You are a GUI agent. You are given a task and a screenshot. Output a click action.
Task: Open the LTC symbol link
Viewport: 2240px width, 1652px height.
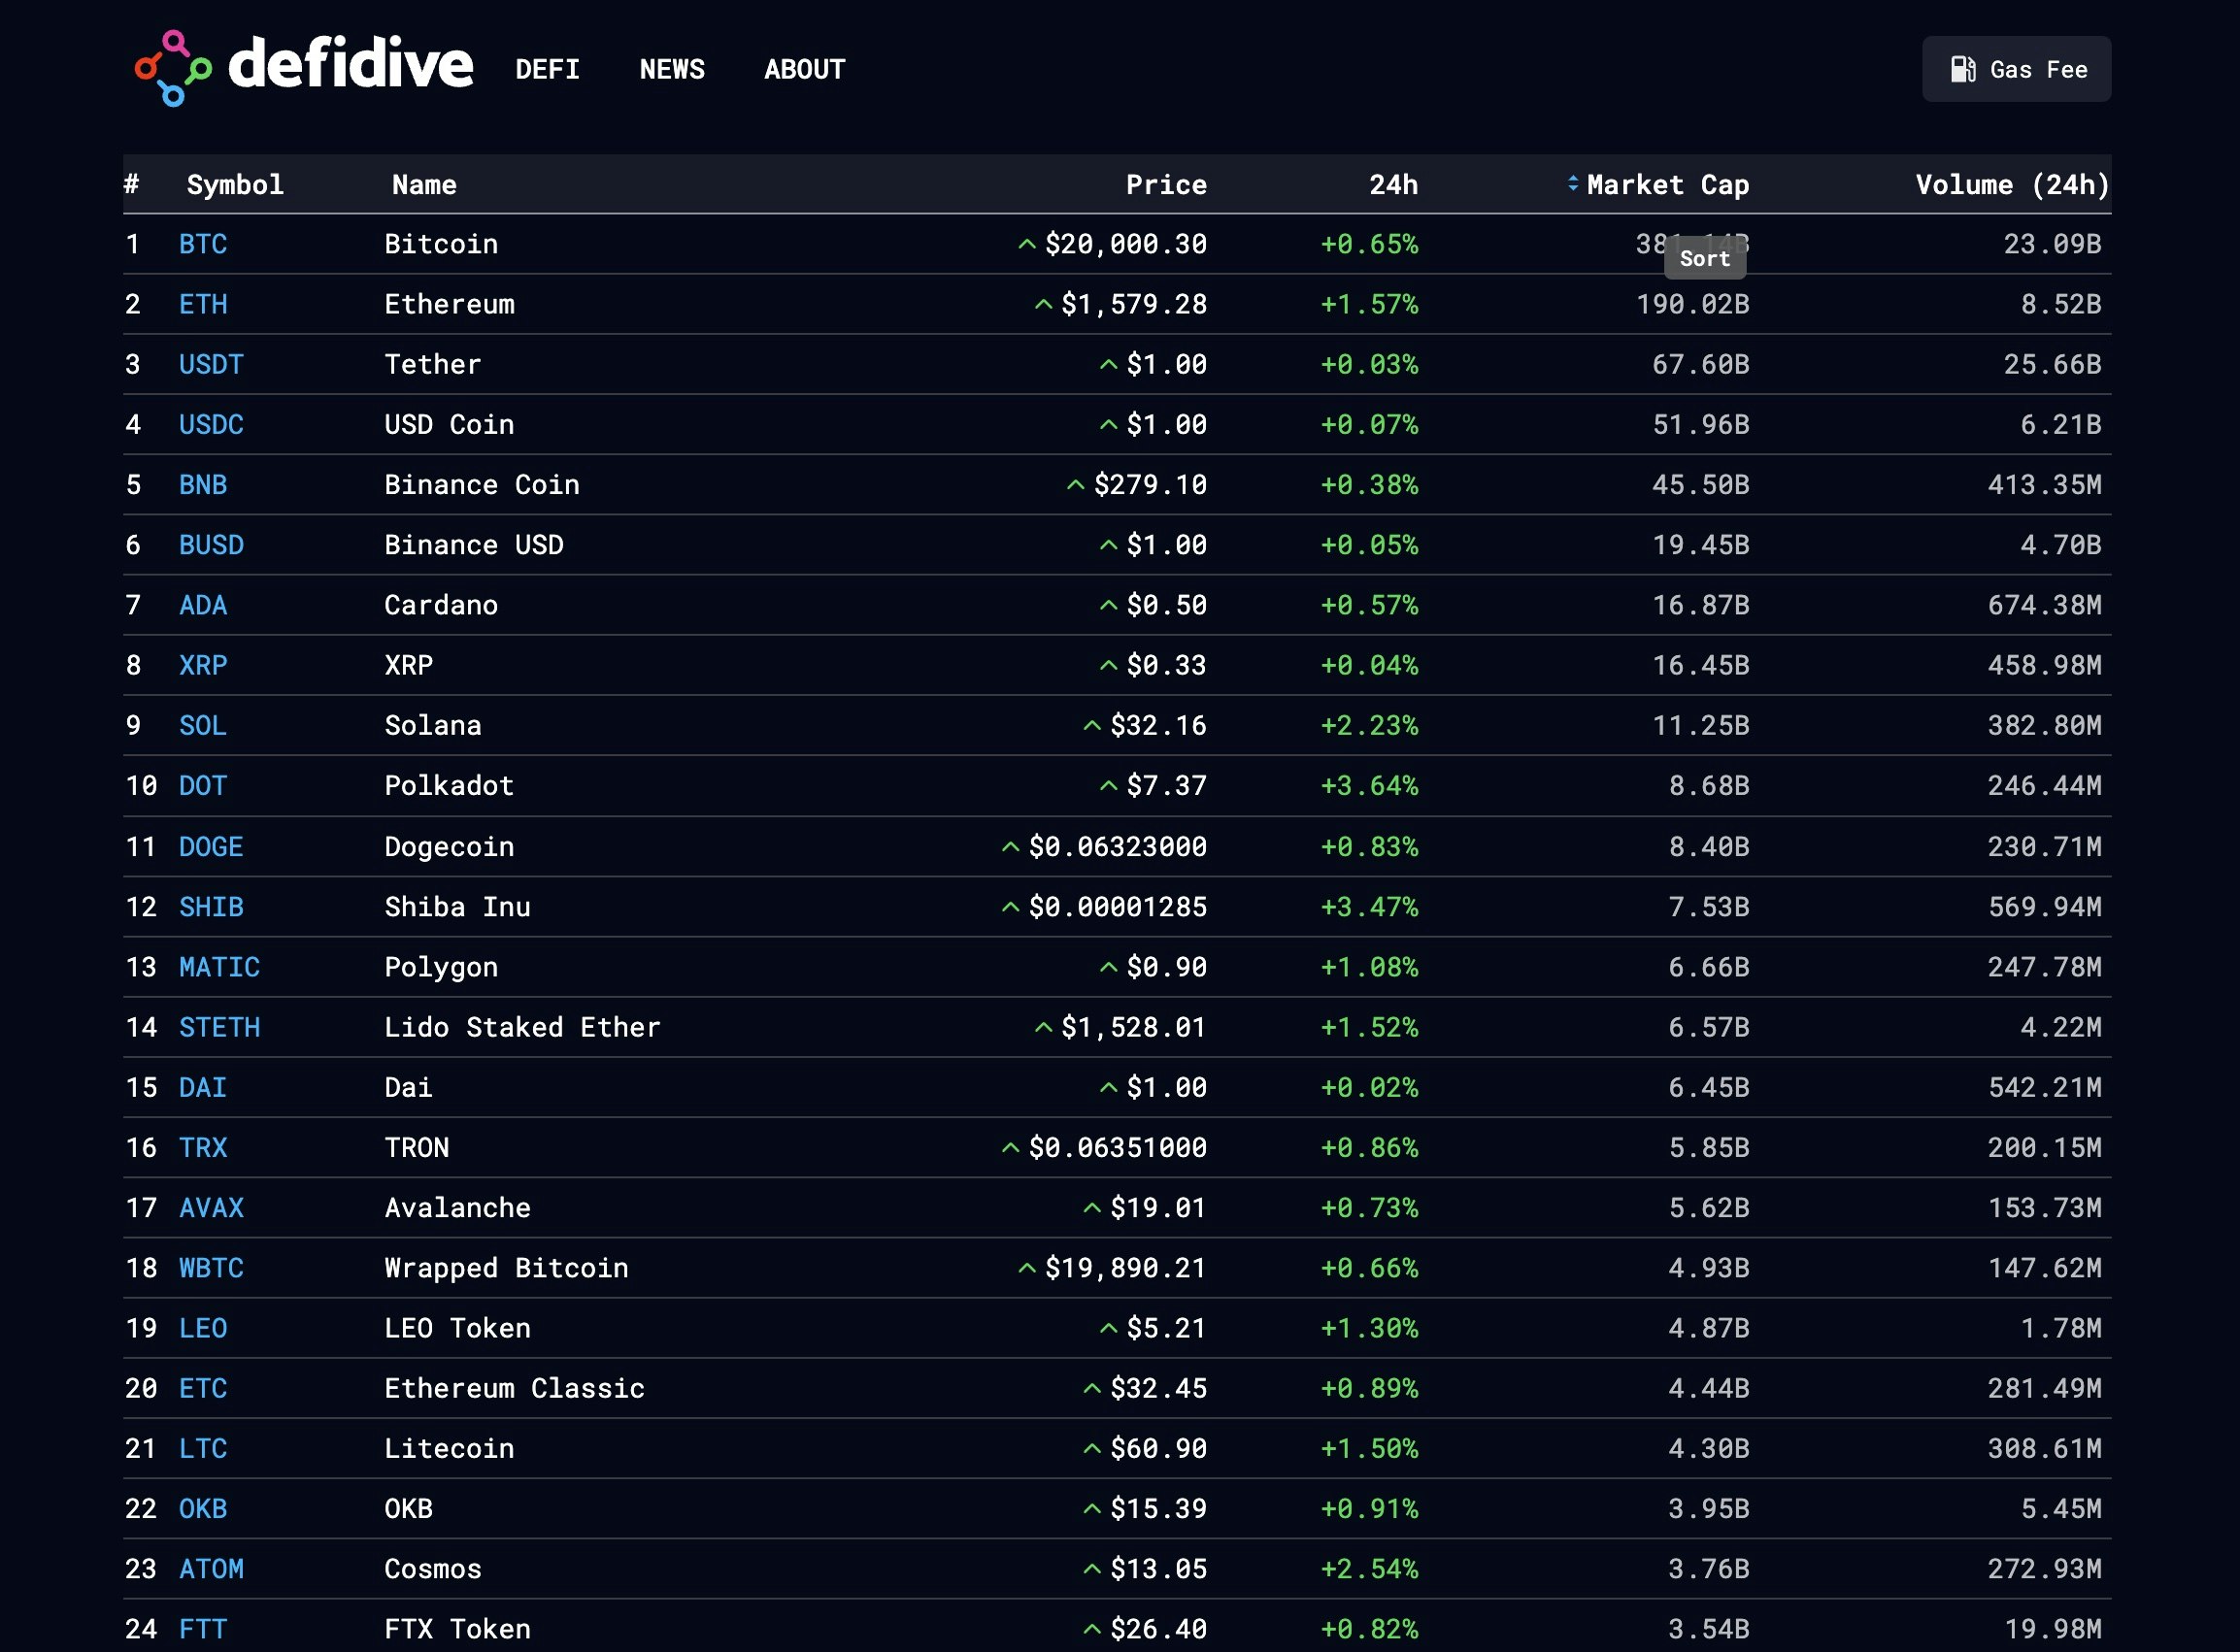click(x=203, y=1449)
